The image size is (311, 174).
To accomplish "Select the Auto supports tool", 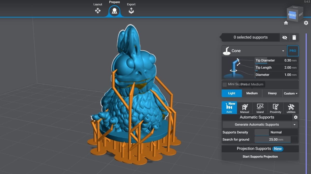I will (229, 108).
